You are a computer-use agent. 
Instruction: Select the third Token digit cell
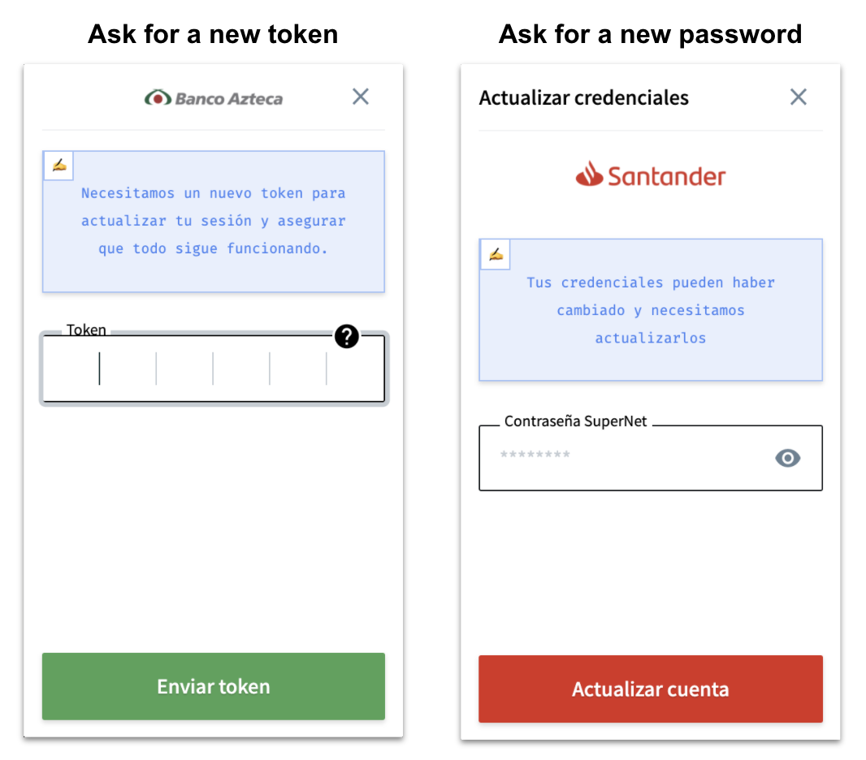coord(184,368)
